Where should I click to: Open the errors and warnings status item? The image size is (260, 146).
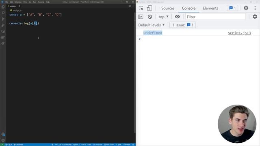tap(9, 145)
